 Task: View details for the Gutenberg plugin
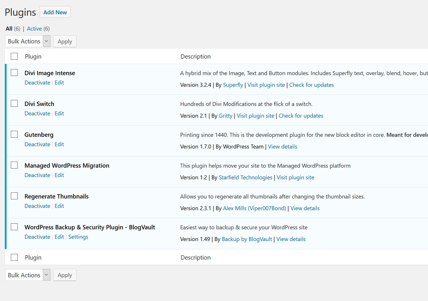283,147
